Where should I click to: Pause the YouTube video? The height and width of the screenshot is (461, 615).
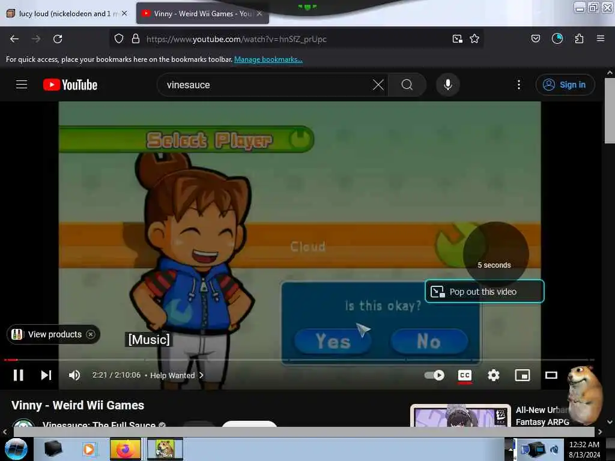[19, 375]
